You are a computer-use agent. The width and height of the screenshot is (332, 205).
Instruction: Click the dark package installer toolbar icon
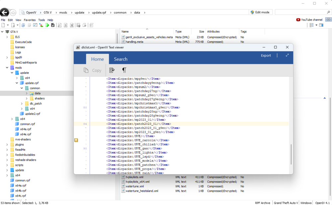click(x=53, y=25)
